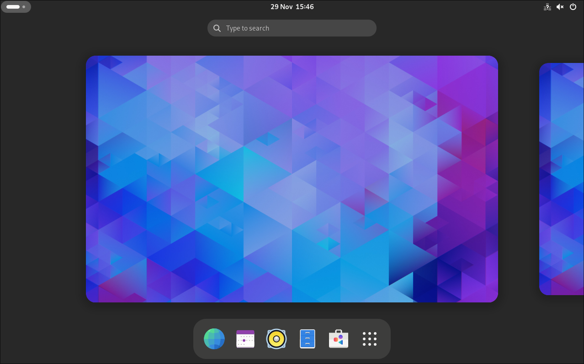Unmute audio via the muted speaker icon

tap(560, 6)
